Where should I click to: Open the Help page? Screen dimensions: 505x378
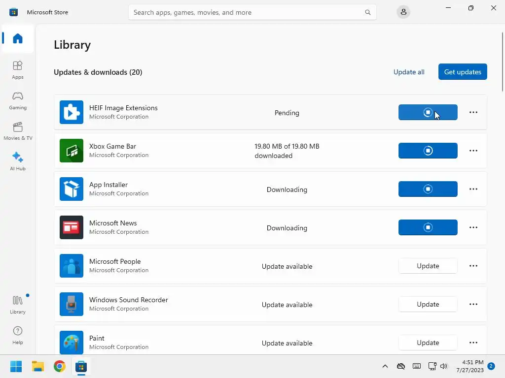pos(18,335)
